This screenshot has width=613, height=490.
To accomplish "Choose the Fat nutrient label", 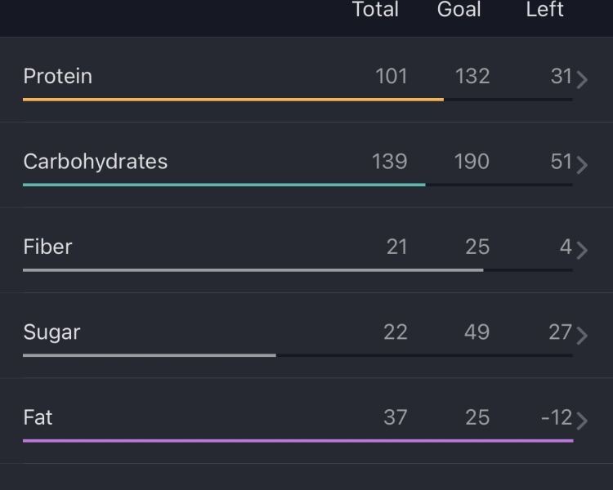I will (38, 417).
